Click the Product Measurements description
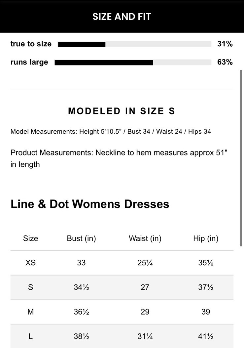The image size is (244, 348). point(119,158)
